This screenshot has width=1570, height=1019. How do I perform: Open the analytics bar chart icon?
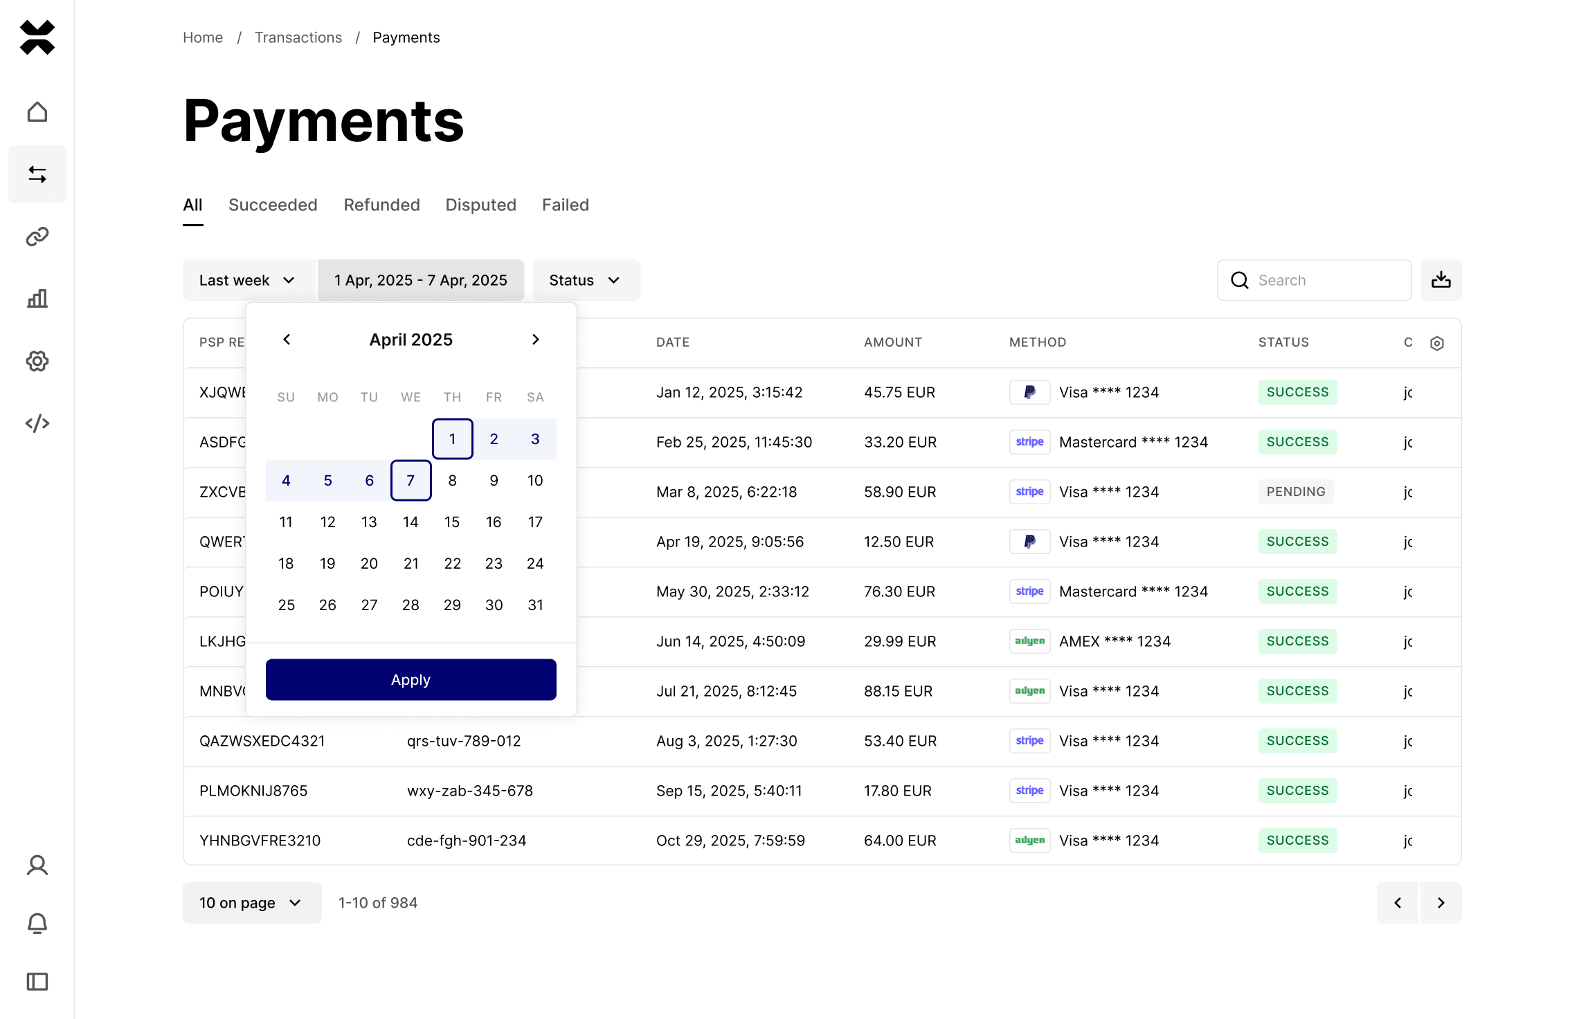point(37,299)
